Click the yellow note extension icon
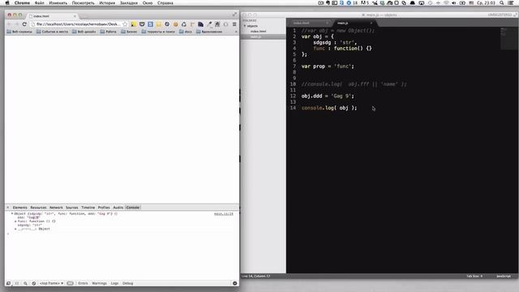The image size is (519, 292). 133,24
